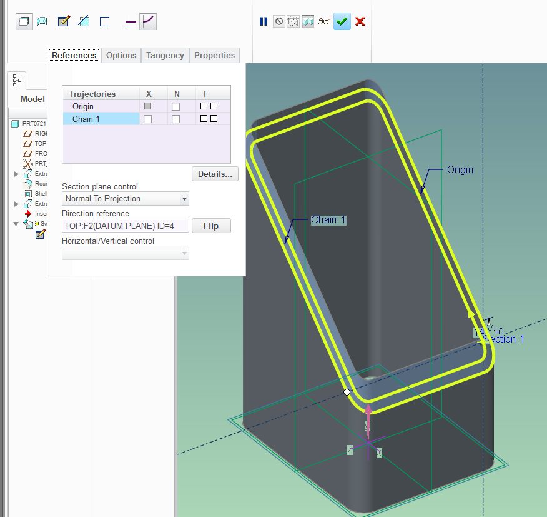Toggle the first T checkbox in Chain 1 row
This screenshot has width=547, height=517.
point(204,119)
